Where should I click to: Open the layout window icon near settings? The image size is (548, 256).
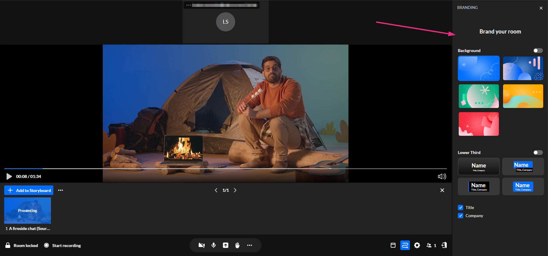(393, 245)
